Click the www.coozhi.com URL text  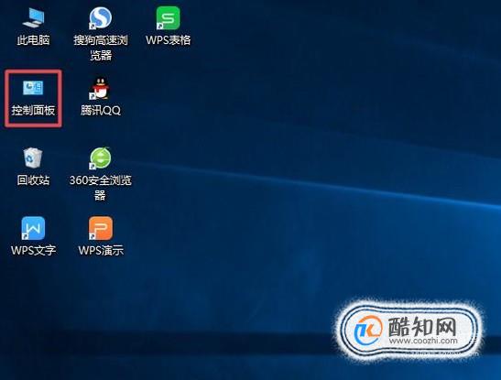coord(423,341)
